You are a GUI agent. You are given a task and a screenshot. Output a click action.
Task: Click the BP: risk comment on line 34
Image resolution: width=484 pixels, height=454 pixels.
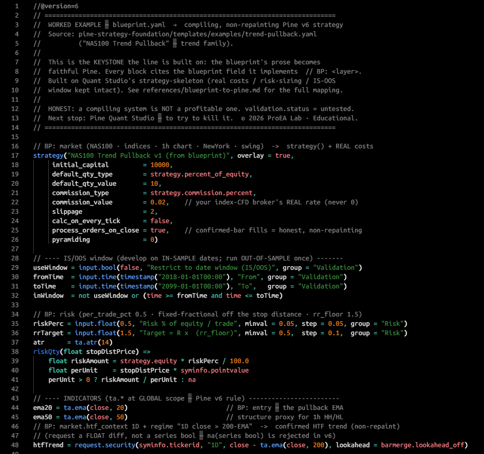(x=197, y=314)
